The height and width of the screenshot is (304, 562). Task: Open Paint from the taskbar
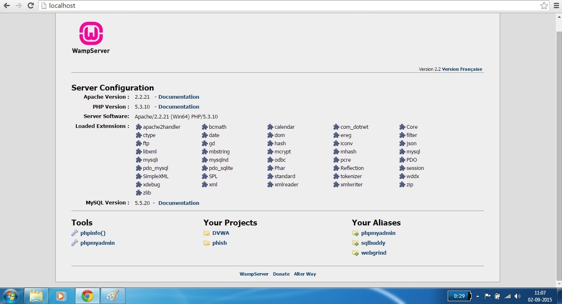112,296
